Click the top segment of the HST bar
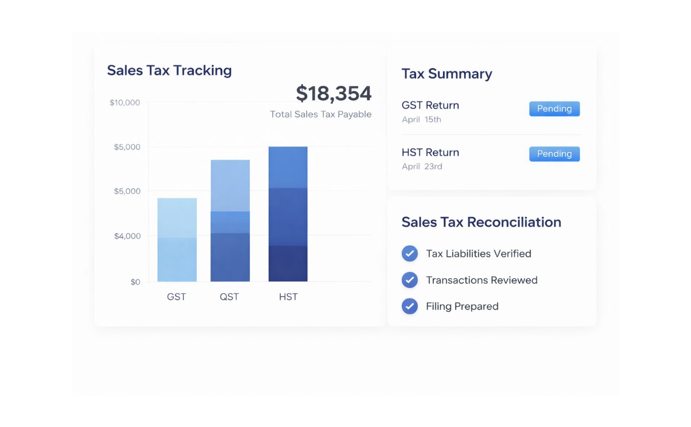The height and width of the screenshot is (427, 691). [288, 167]
